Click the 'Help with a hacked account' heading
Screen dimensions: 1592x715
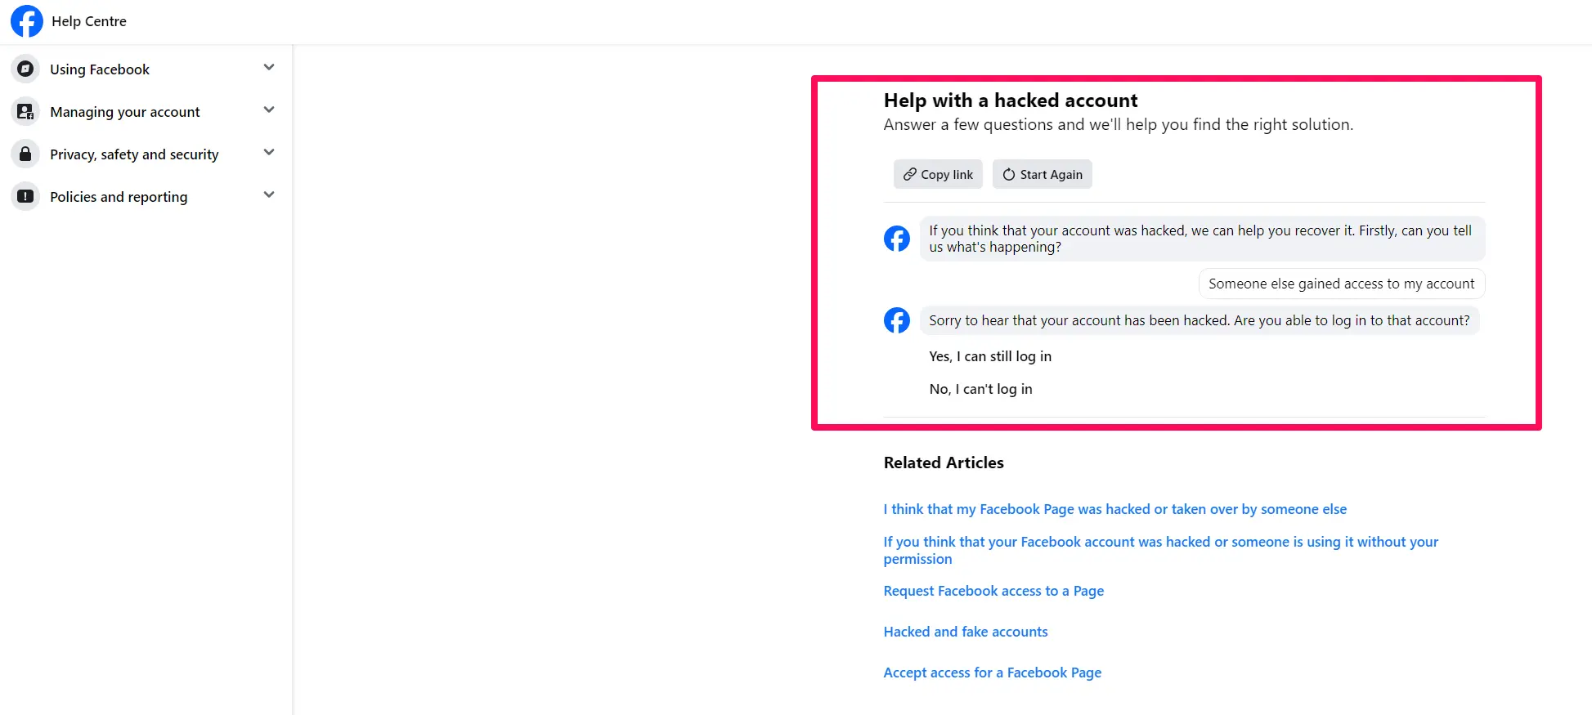tap(1011, 101)
